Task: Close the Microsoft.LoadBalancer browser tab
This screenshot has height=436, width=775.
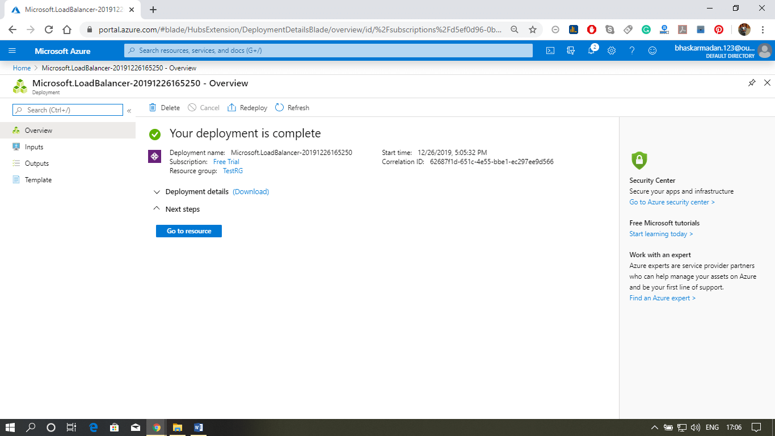Action: coord(132,10)
